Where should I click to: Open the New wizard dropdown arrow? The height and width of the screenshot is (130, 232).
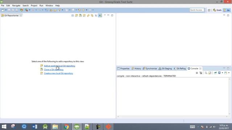click(x=6, y=10)
